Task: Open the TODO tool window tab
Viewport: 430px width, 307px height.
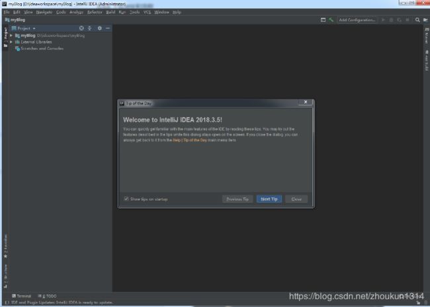Action: (47, 296)
